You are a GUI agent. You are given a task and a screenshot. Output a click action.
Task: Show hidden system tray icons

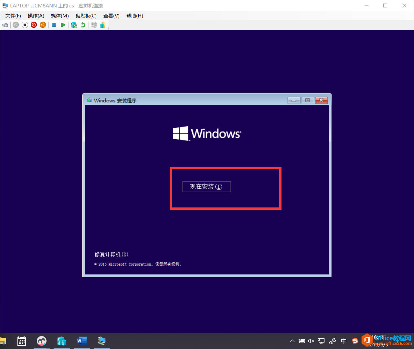(292, 341)
